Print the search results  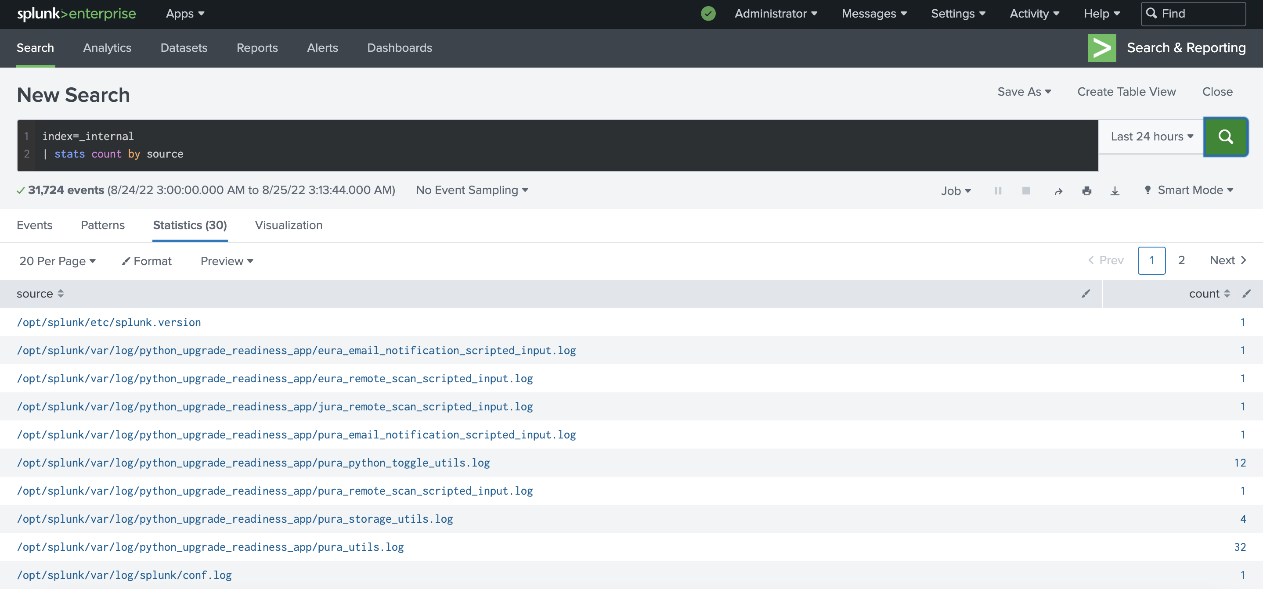[1086, 191]
